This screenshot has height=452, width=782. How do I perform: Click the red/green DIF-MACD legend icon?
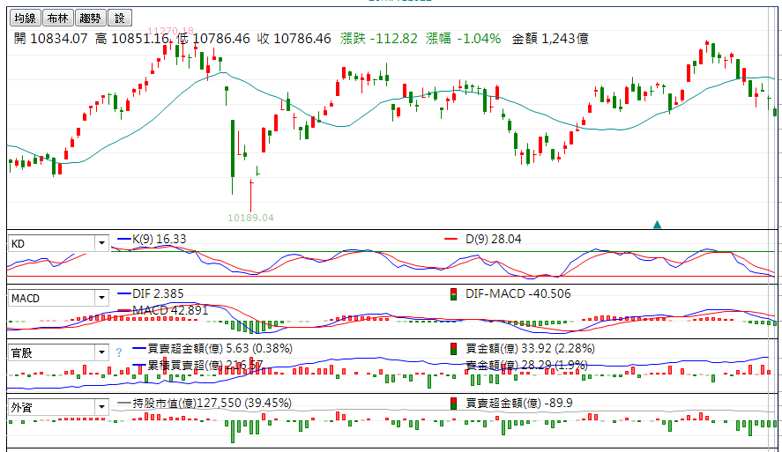click(x=453, y=294)
